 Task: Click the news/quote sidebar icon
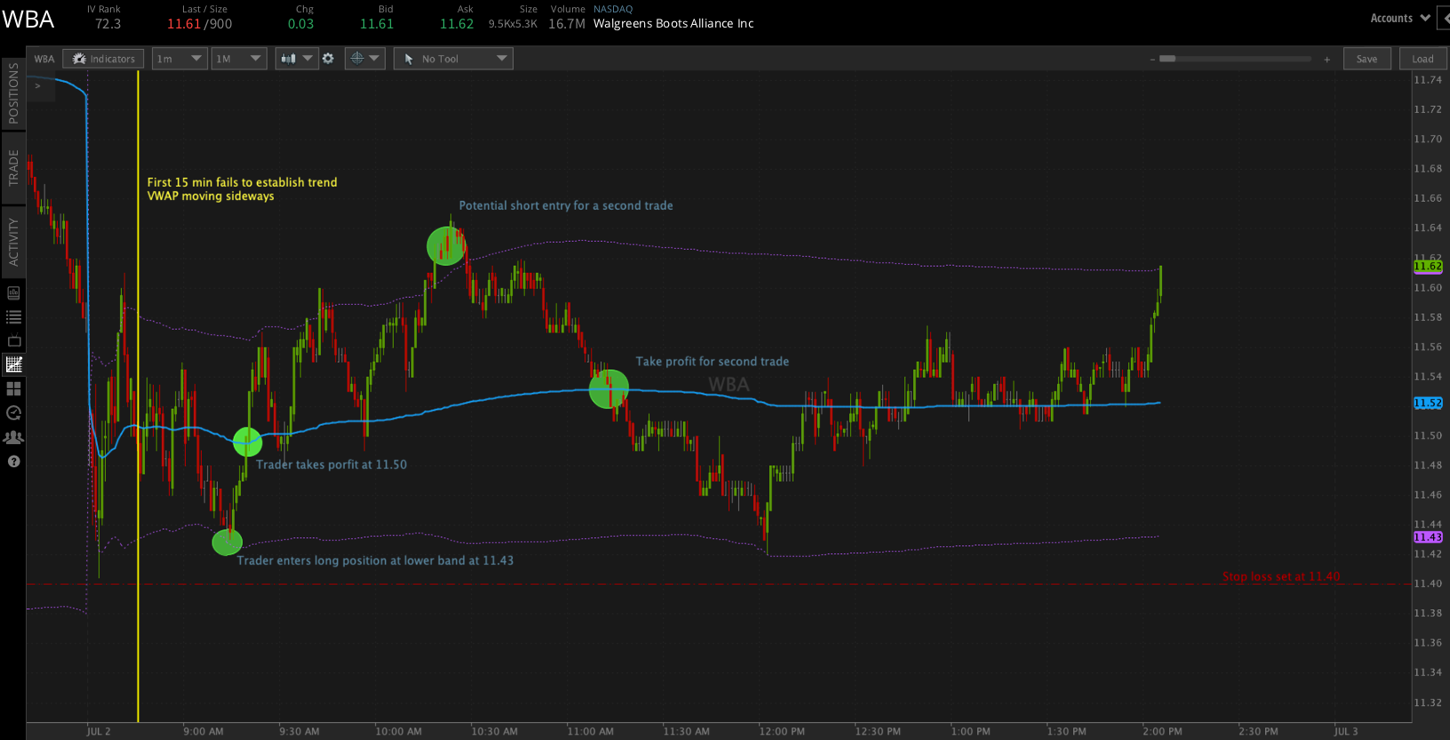pyautogui.click(x=13, y=292)
